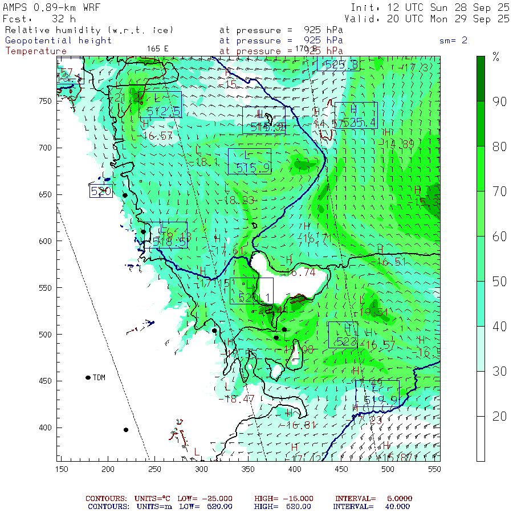Screen dimensions: 513x513
Task: Select the height box labeled 523
Action: [343, 335]
